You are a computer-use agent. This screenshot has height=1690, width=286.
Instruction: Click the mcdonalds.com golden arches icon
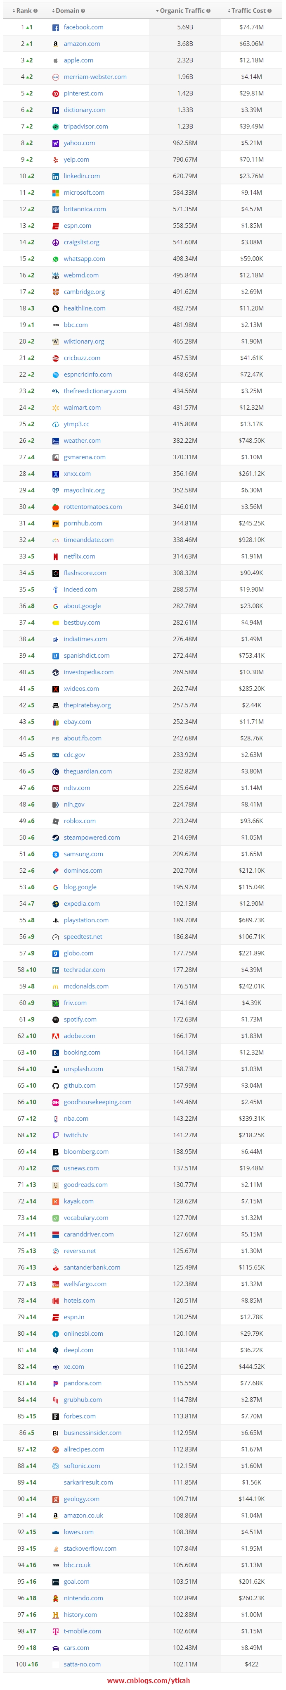pyautogui.click(x=56, y=987)
